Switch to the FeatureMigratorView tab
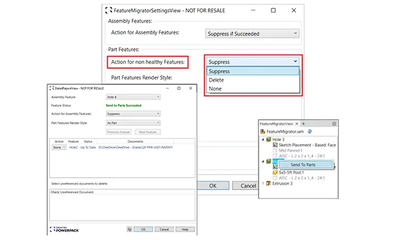The image size is (396, 240). pyautogui.click(x=277, y=124)
